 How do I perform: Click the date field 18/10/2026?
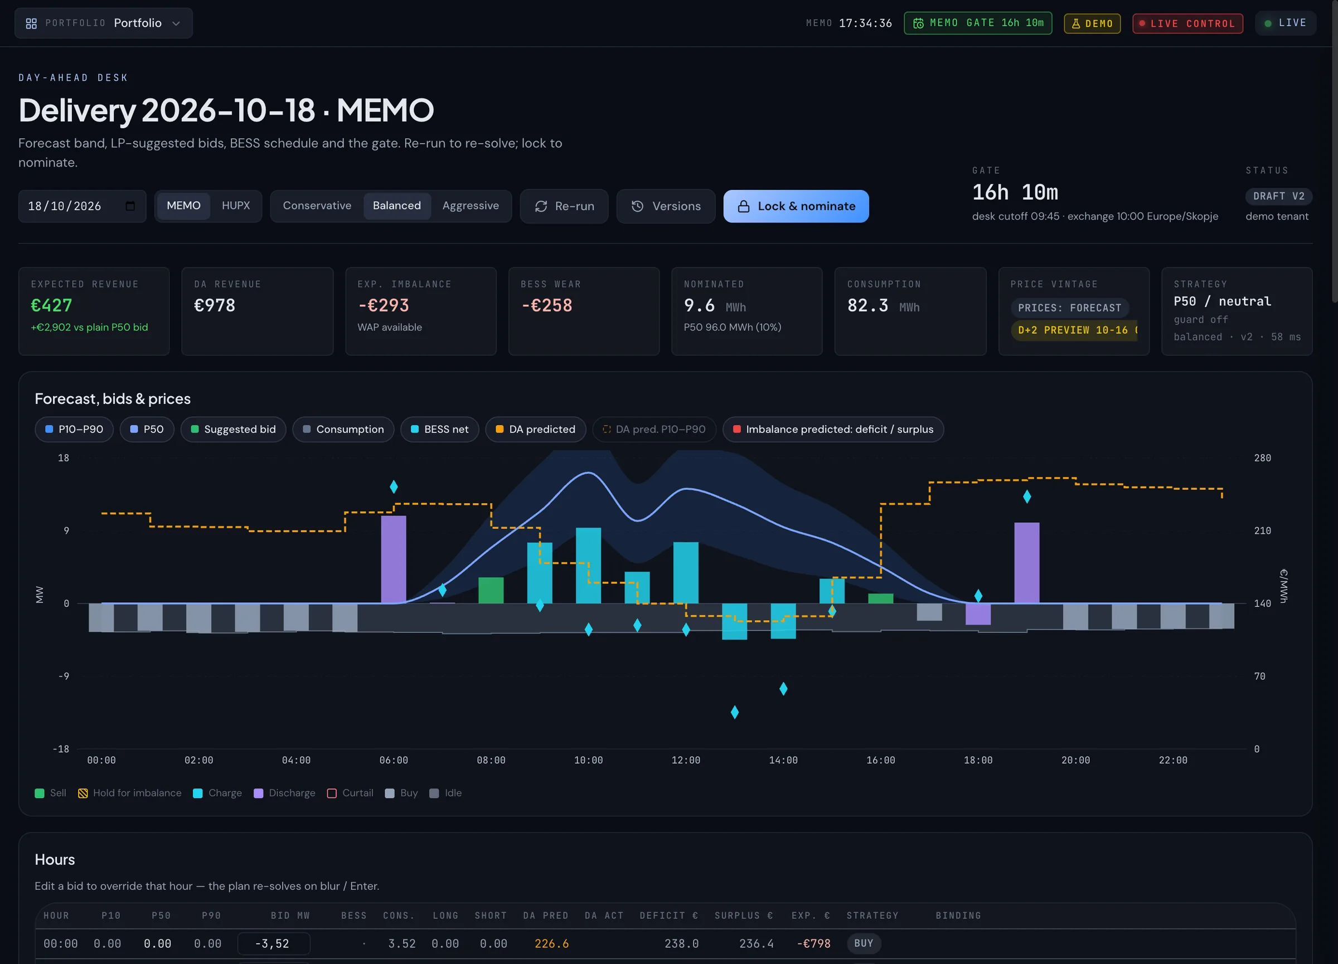(x=82, y=206)
